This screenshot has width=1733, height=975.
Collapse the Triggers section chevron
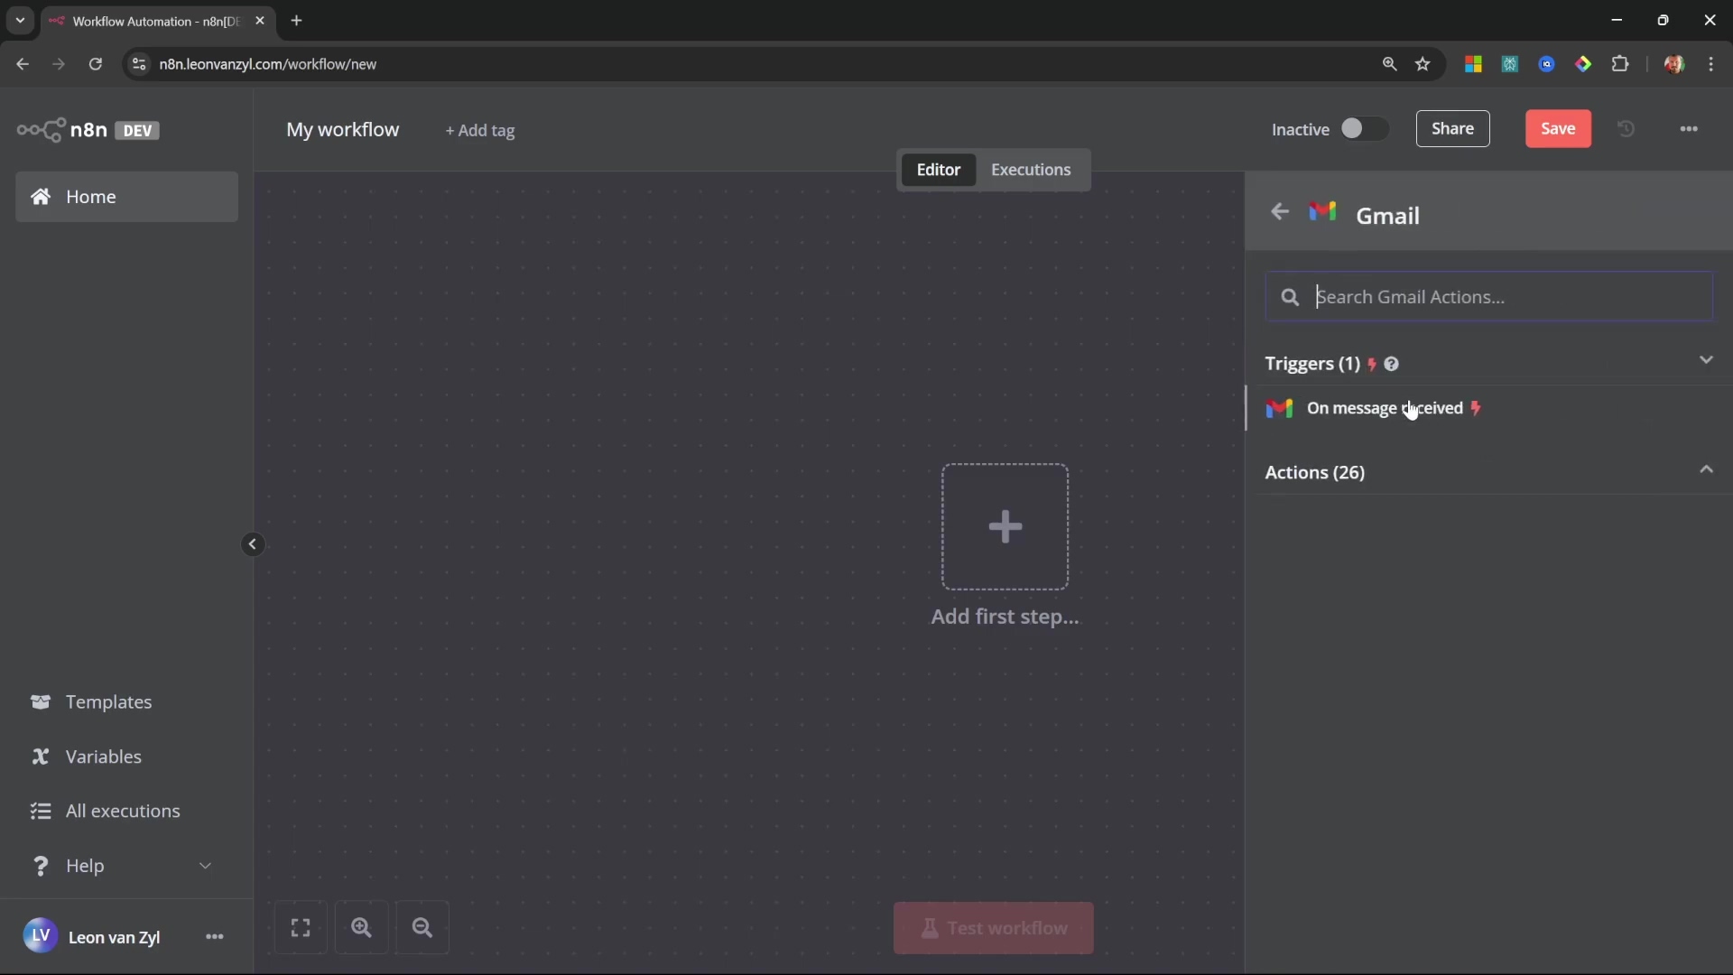(1706, 360)
